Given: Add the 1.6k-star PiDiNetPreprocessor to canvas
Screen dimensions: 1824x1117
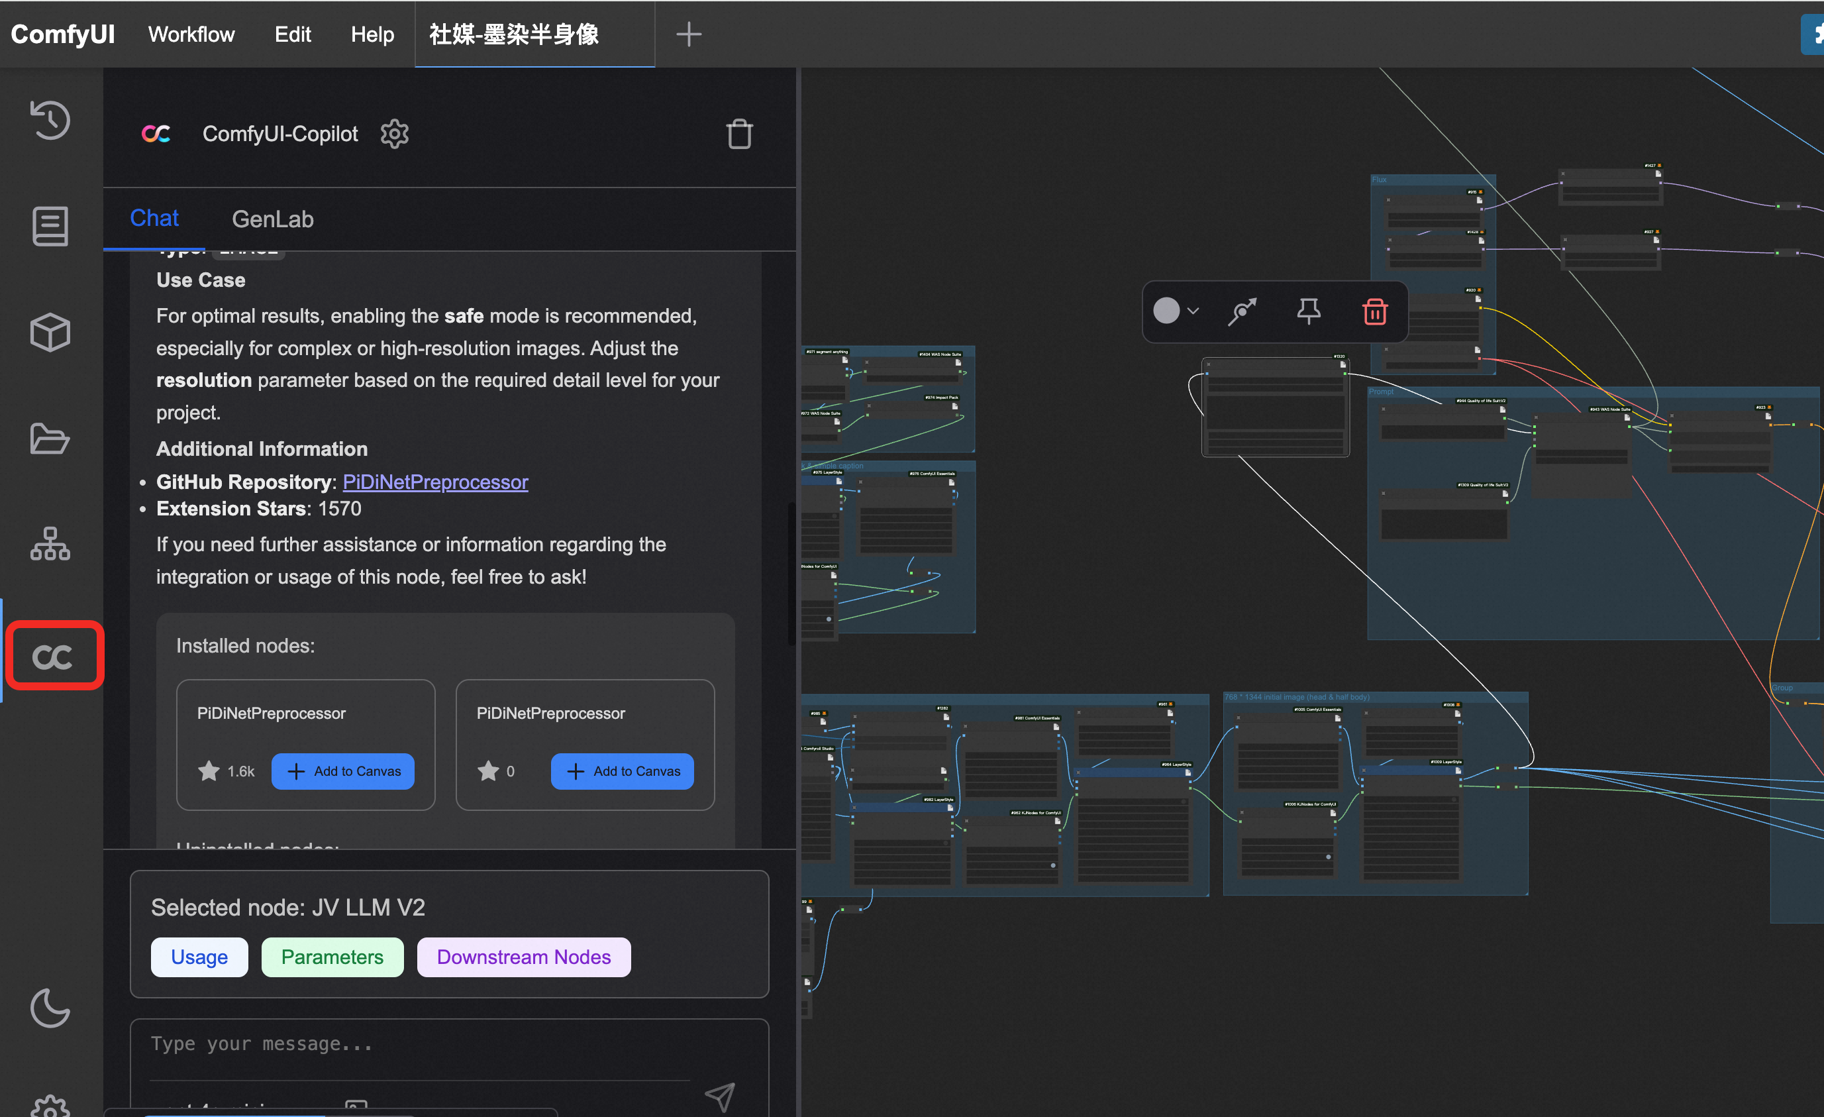Looking at the screenshot, I should (x=342, y=771).
